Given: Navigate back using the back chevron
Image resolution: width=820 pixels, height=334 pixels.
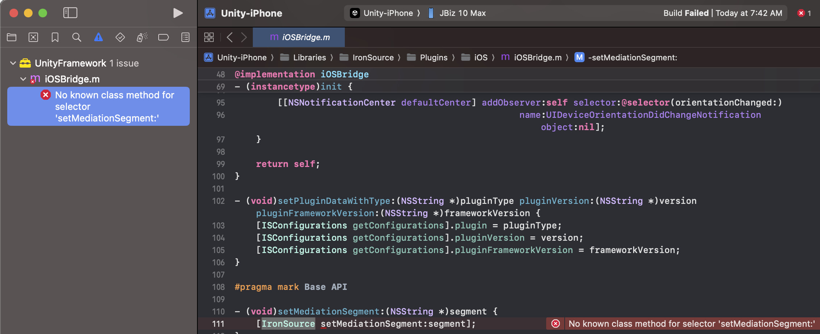Looking at the screenshot, I should [230, 37].
